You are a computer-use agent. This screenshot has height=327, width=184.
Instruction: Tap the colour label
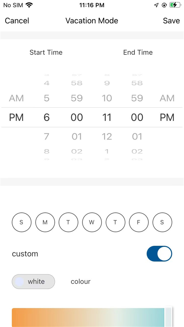[80, 281]
